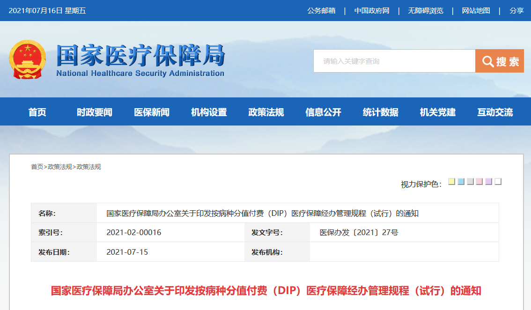The width and height of the screenshot is (531, 310).
Task: Click the 发文字号 label cell
Action: [x=277, y=232]
